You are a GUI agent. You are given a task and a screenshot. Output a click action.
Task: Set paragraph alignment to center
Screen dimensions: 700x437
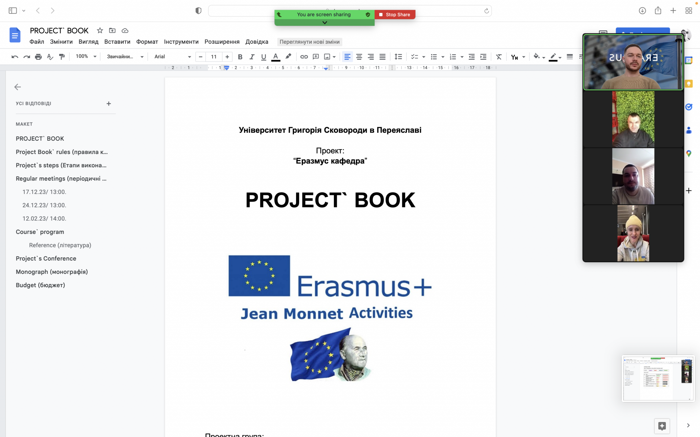point(359,57)
